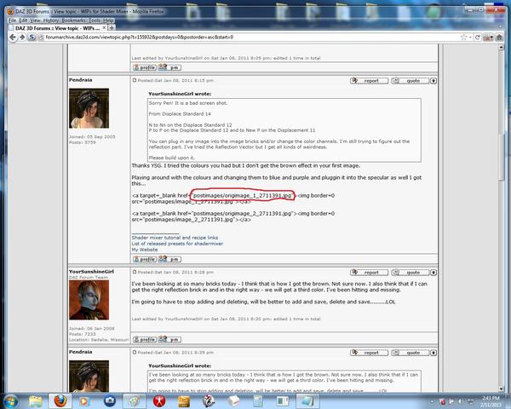This screenshot has height=409, width=511.
Task: Click the arrow button next to quote in 8:28 pm post
Action: [x=433, y=273]
